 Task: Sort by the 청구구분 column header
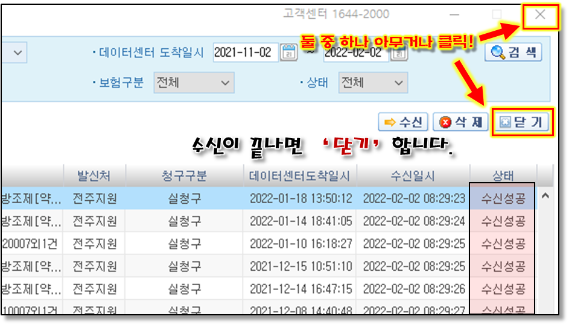pos(184,175)
